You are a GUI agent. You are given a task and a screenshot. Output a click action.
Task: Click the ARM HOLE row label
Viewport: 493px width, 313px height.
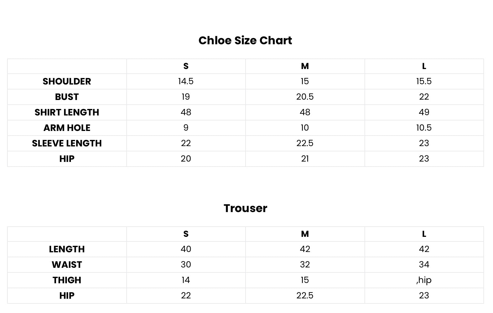[67, 128]
